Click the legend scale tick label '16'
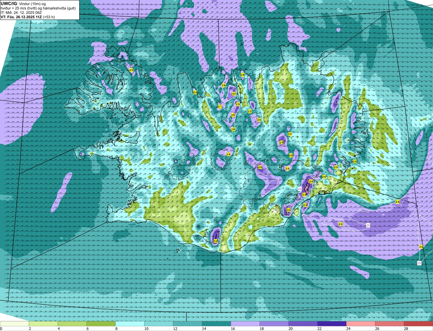 coord(232,329)
